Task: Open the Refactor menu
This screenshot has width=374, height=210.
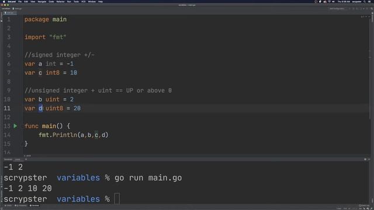Action: coord(61,2)
